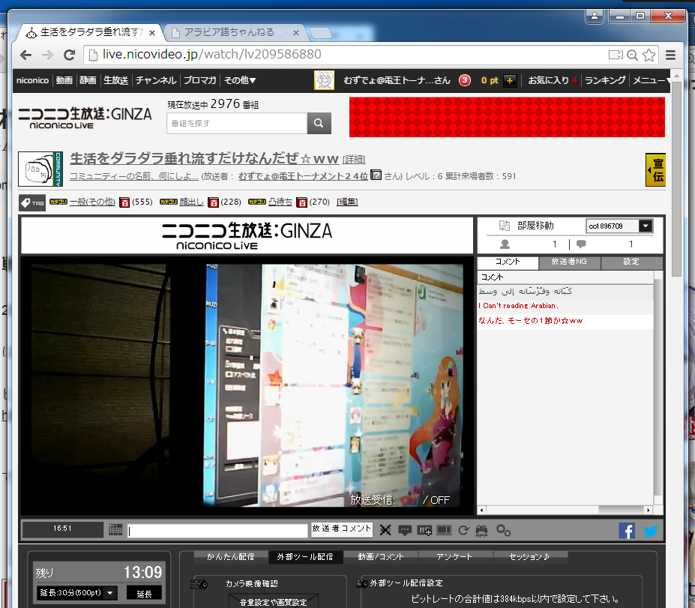Select the 'I Can't reading Arabian.' comment
695x608 pixels.
coord(565,306)
